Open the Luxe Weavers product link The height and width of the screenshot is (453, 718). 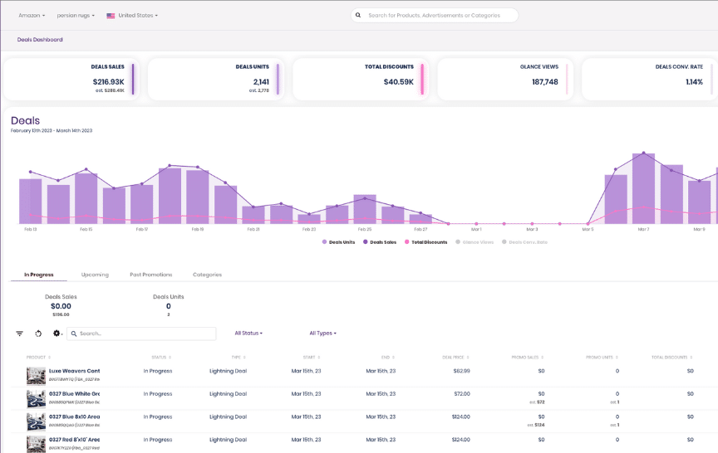pyautogui.click(x=74, y=371)
